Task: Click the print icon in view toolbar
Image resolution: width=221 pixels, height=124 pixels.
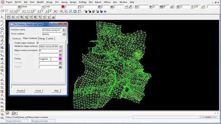Action: coord(53,17)
